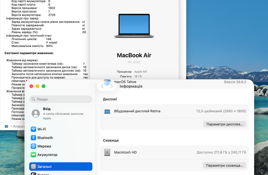Click Пам'ять 16 ГБ row
Image resolution: width=268 pixels, height=175 pixels.
(x=131, y=76)
